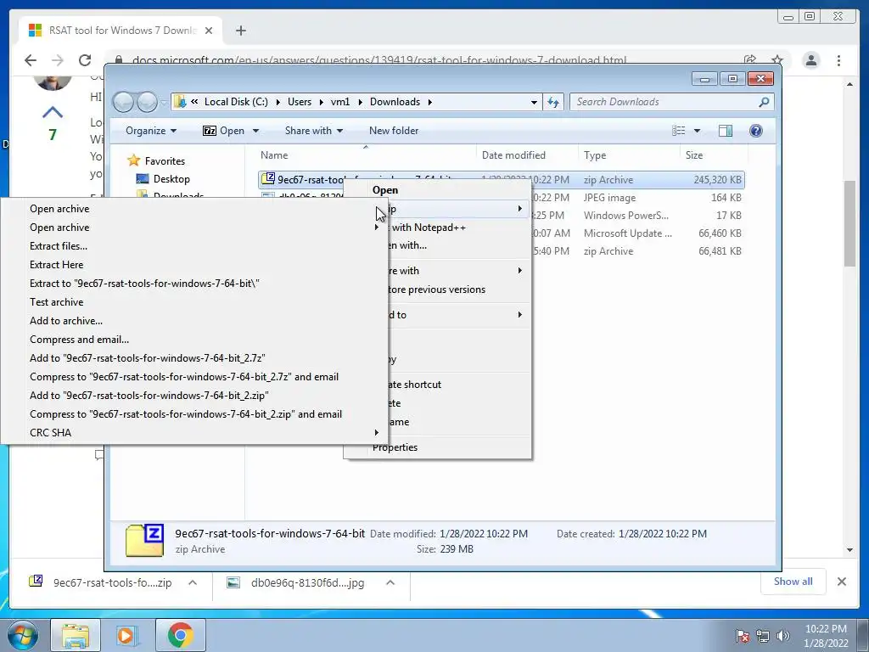This screenshot has height=652, width=869.
Task: Click the taskbar clock showing 10:22 PM
Action: [825, 629]
